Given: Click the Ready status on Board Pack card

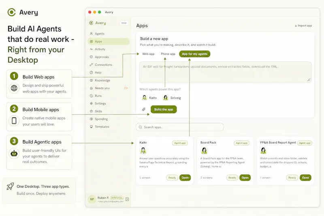Looking at the screenshot, I should point(232,178).
